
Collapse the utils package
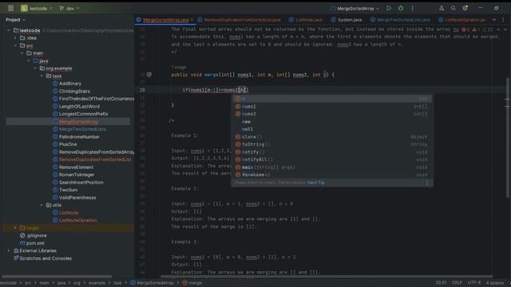point(42,205)
